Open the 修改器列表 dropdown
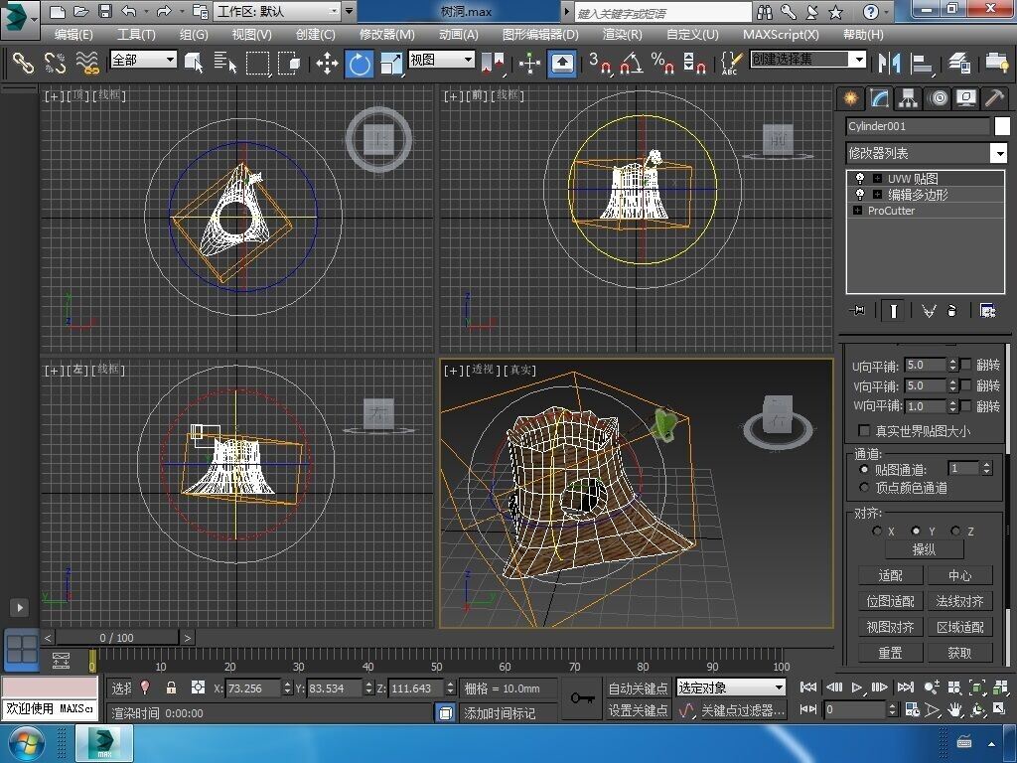 click(x=998, y=153)
